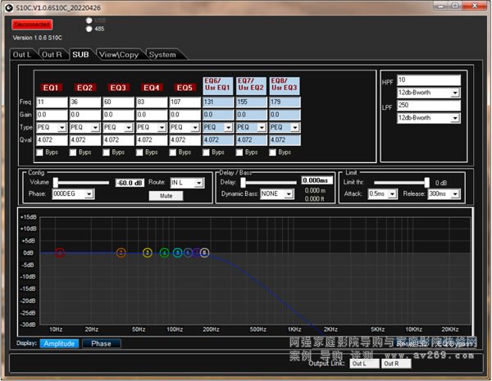Select the 485 connection radio button
Viewport: 492px width, 381px height.
point(89,29)
